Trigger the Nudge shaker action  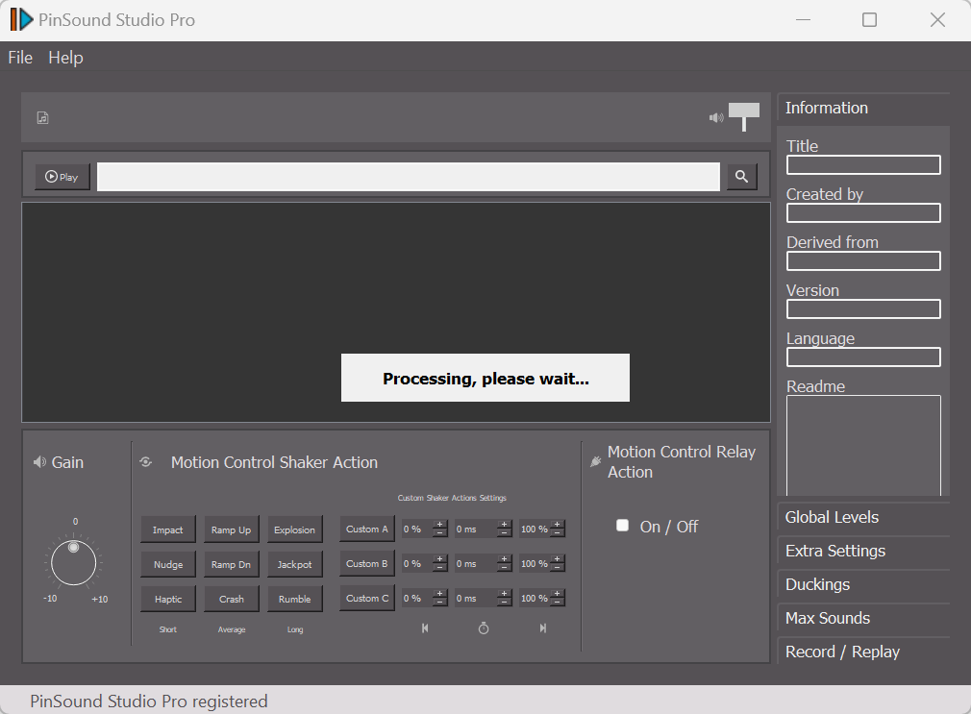coord(168,564)
